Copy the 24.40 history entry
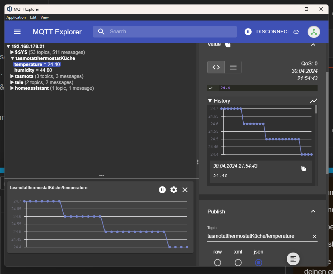 (303, 168)
